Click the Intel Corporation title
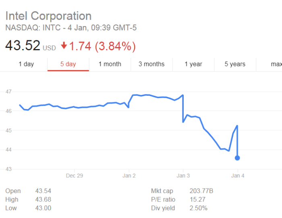Image resolution: width=282 pixels, height=218 pixels. tap(48, 16)
